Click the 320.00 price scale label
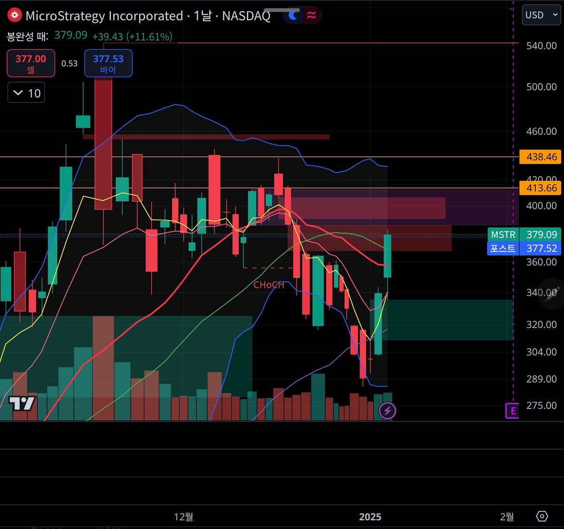The width and height of the screenshot is (564, 529). coord(541,325)
